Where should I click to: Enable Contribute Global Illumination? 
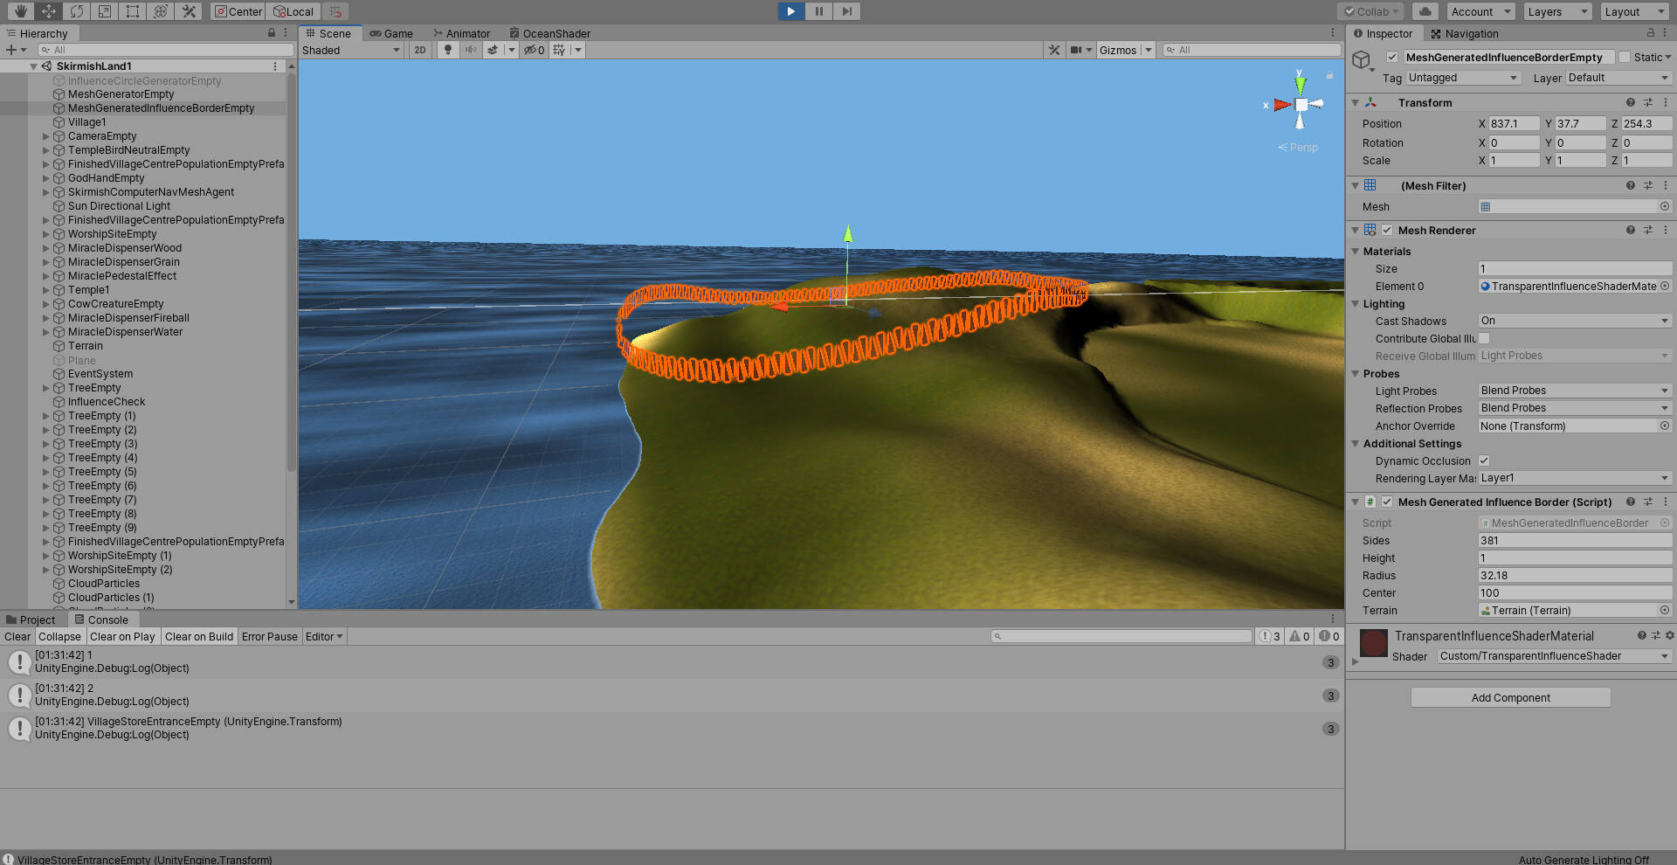[1484, 338]
